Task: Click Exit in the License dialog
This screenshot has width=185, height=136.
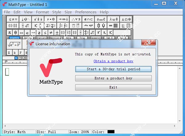Action: coord(113,87)
